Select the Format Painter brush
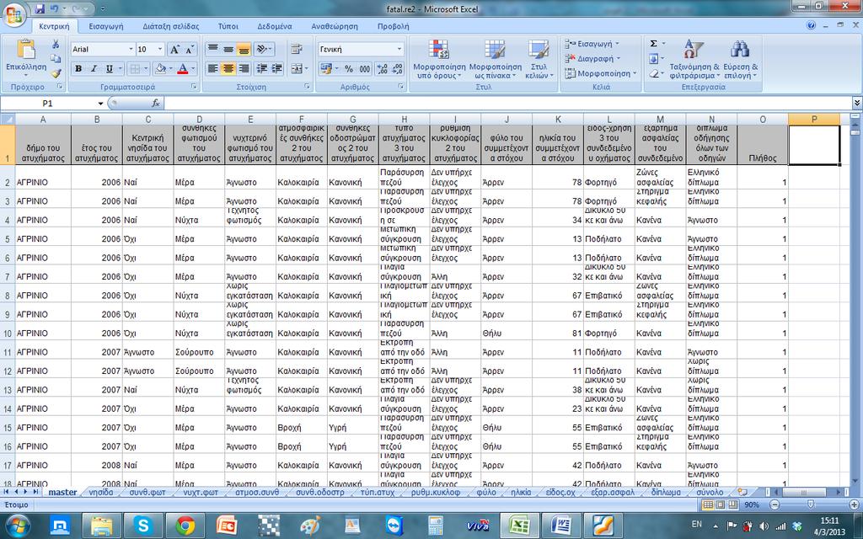863x539 pixels. coord(56,72)
